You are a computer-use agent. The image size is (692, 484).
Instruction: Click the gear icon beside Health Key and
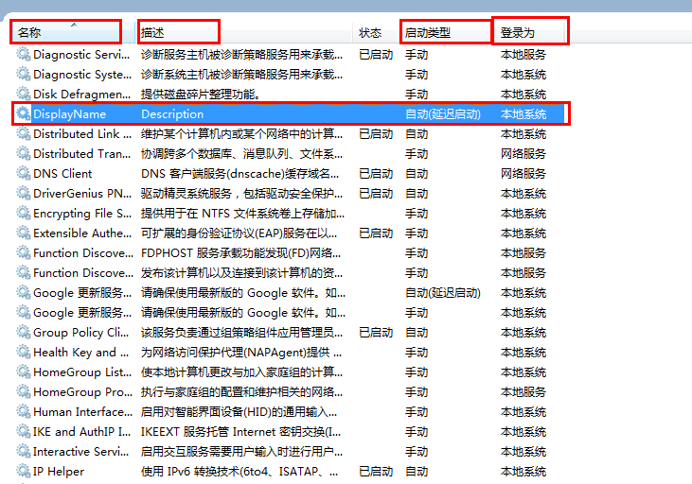[x=24, y=352]
